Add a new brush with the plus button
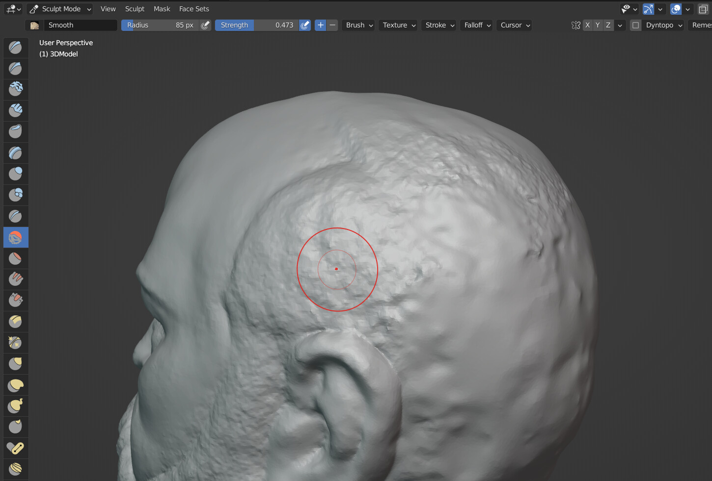Image resolution: width=712 pixels, height=481 pixels. [x=320, y=25]
